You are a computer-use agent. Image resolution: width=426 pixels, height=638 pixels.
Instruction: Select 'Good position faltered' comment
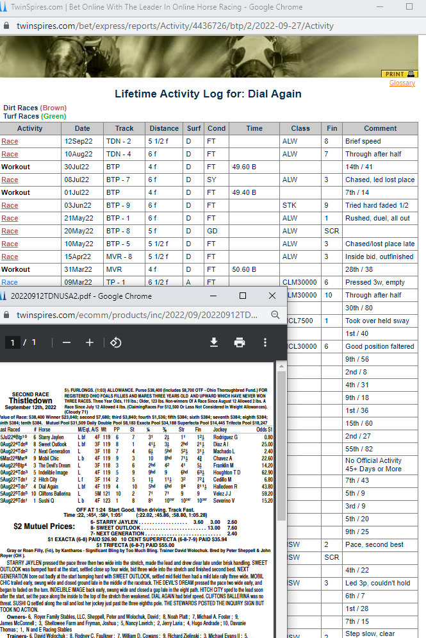point(380,346)
